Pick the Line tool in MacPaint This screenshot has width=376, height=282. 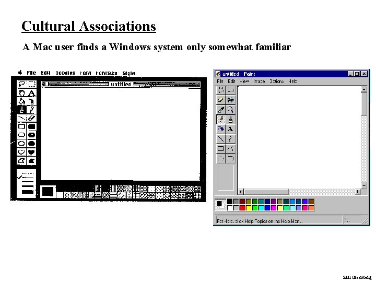click(22, 118)
